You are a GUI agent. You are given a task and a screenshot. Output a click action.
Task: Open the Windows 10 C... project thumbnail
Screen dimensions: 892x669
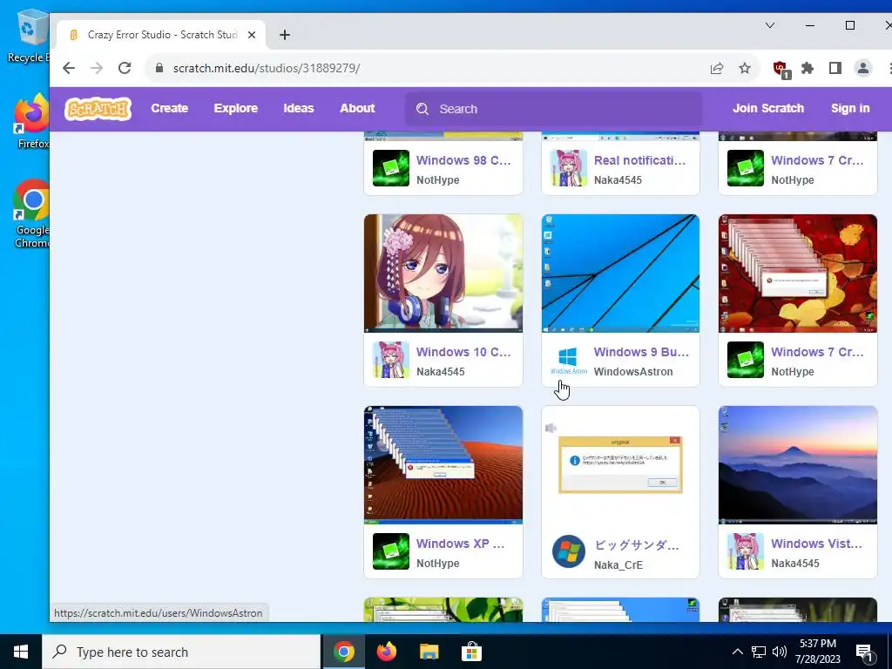tap(443, 273)
